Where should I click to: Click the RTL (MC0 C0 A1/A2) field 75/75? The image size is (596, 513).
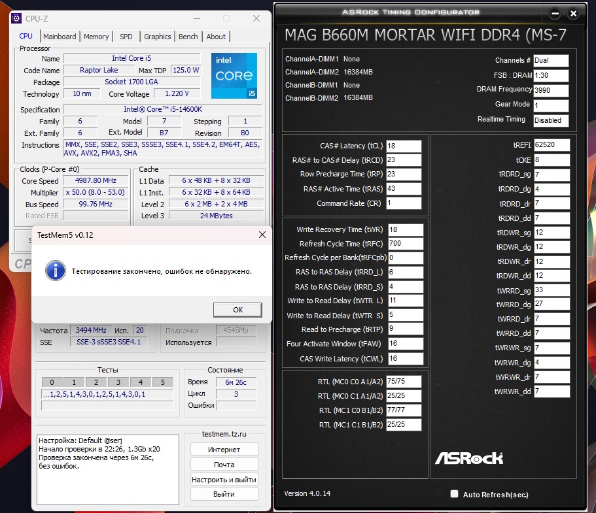point(404,381)
